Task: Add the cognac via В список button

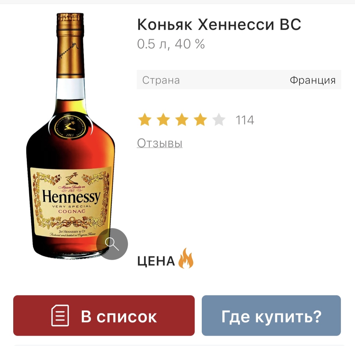Action: point(104,316)
